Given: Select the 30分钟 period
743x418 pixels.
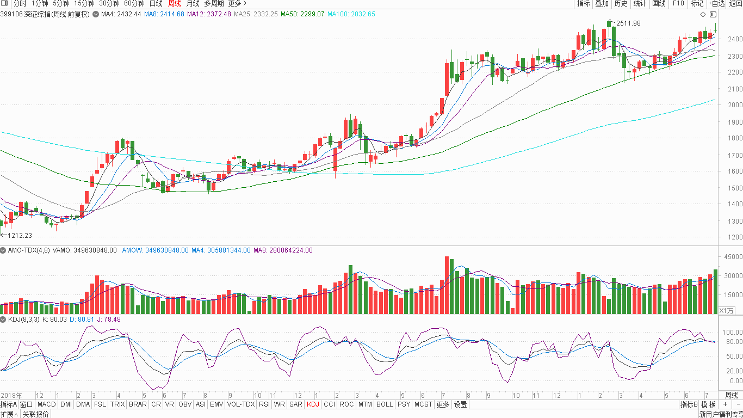Looking at the screenshot, I should tap(109, 3).
